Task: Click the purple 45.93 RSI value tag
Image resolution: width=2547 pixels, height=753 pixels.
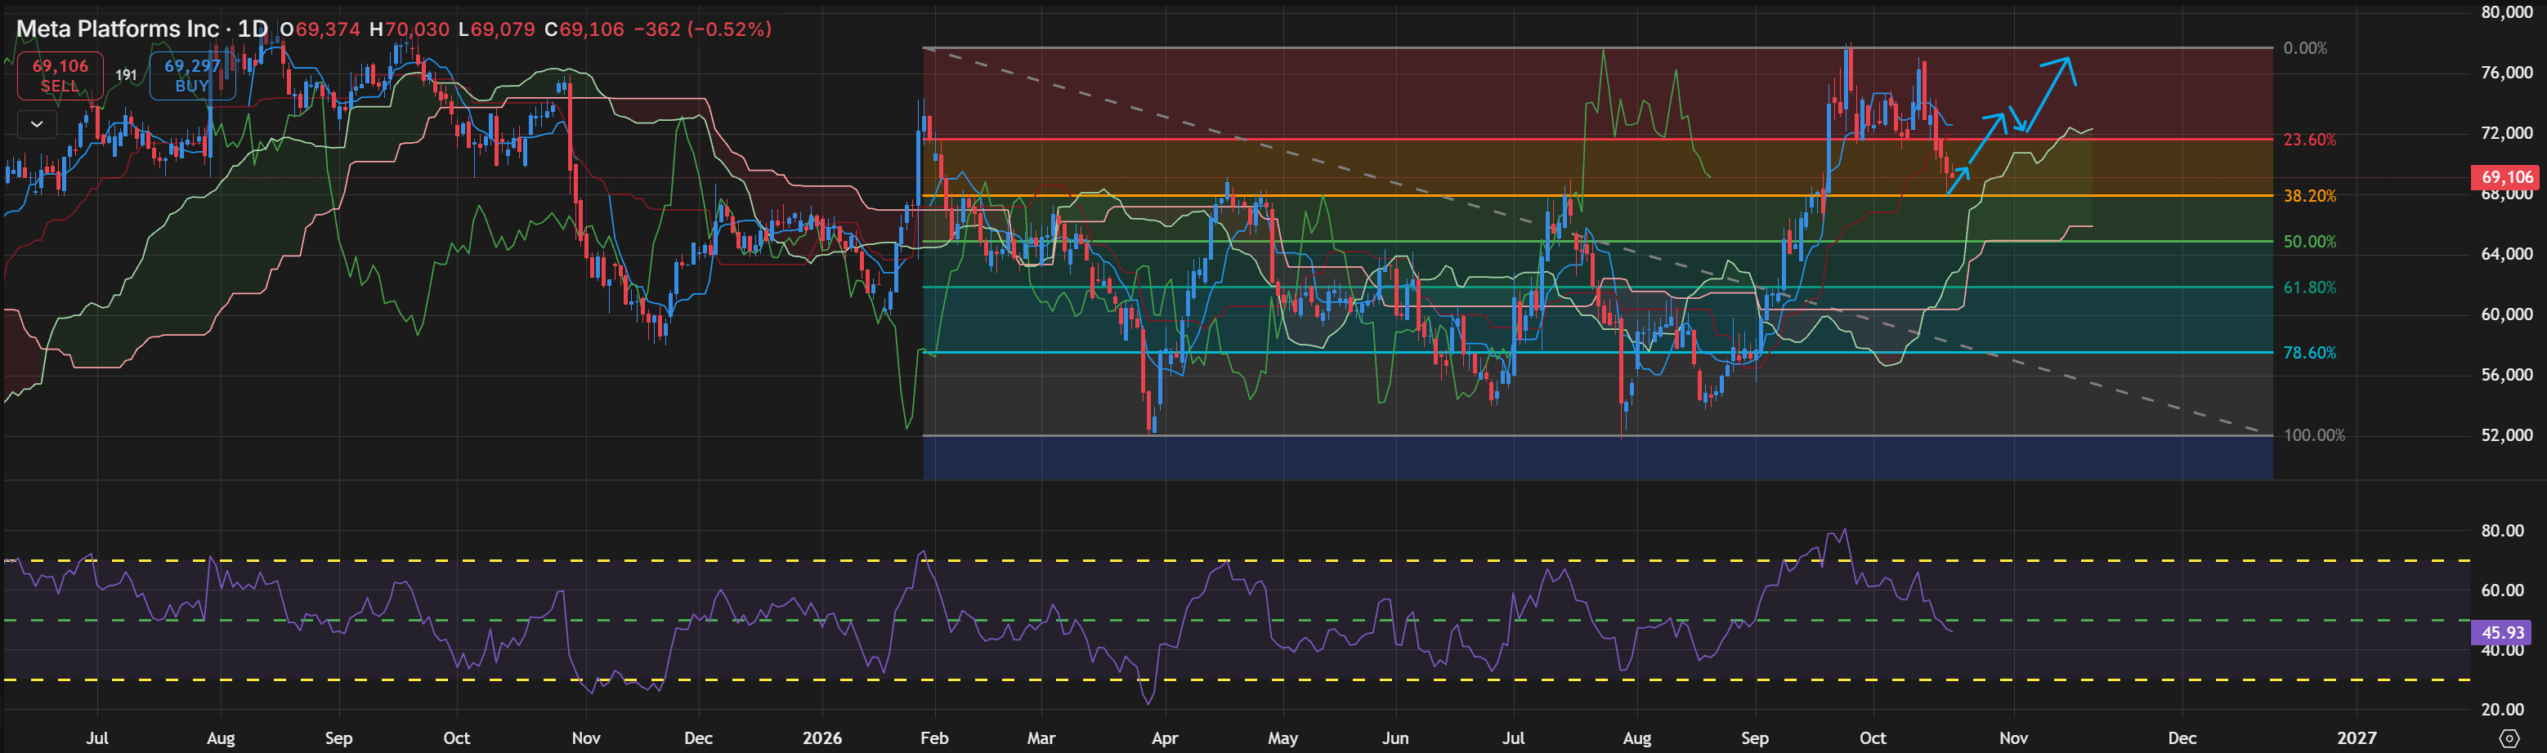Action: pos(2503,632)
